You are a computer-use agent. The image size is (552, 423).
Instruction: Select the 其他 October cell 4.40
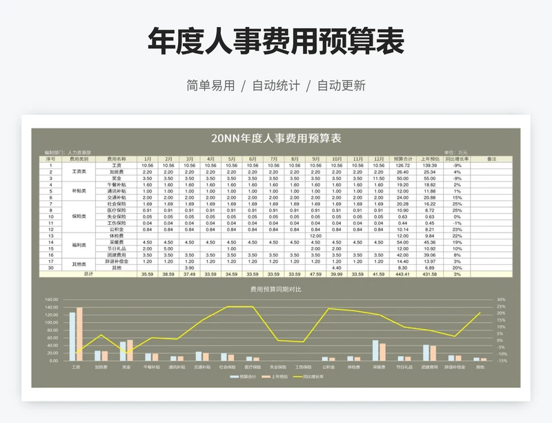[337, 268]
